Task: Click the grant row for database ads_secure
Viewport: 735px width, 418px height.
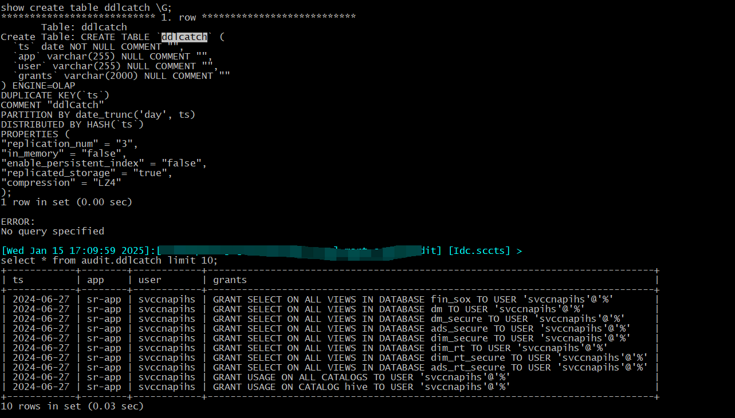Action: click(329, 328)
